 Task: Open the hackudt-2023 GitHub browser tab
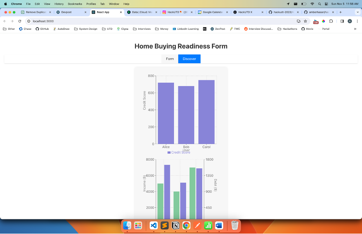coord(283,12)
